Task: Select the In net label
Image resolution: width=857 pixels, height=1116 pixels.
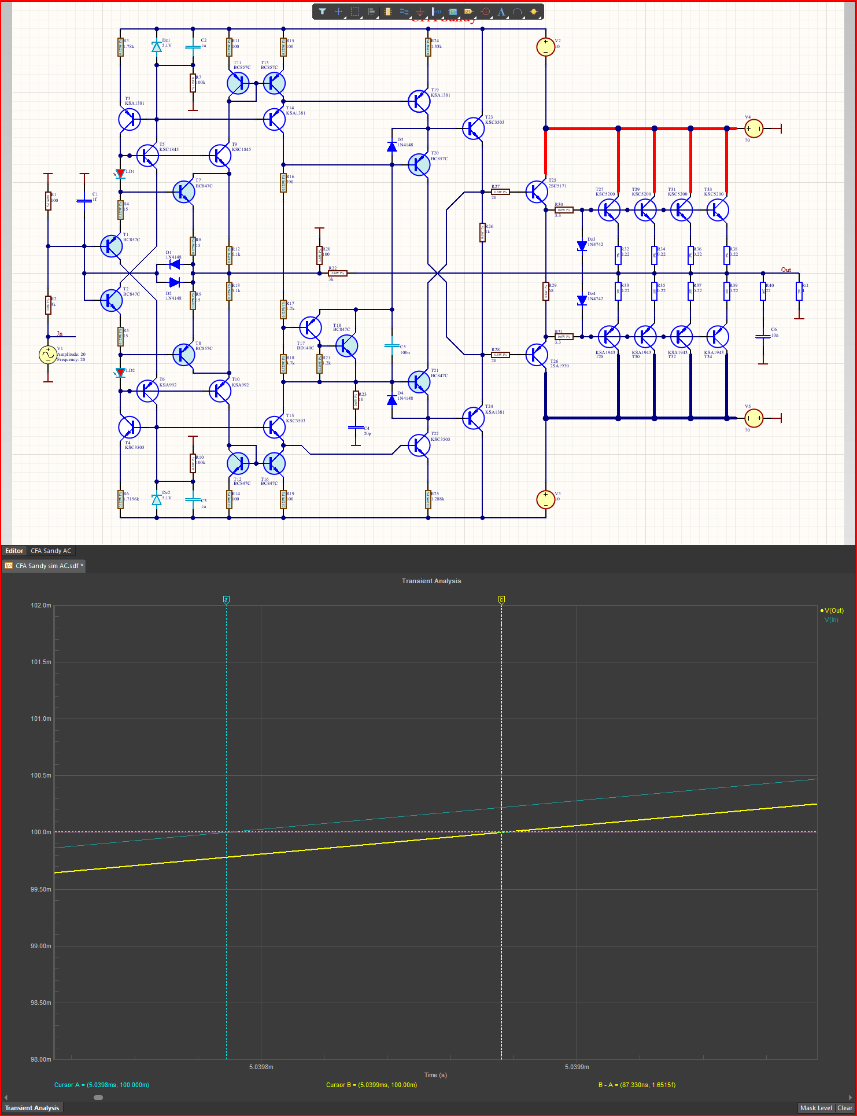Action: (x=60, y=333)
